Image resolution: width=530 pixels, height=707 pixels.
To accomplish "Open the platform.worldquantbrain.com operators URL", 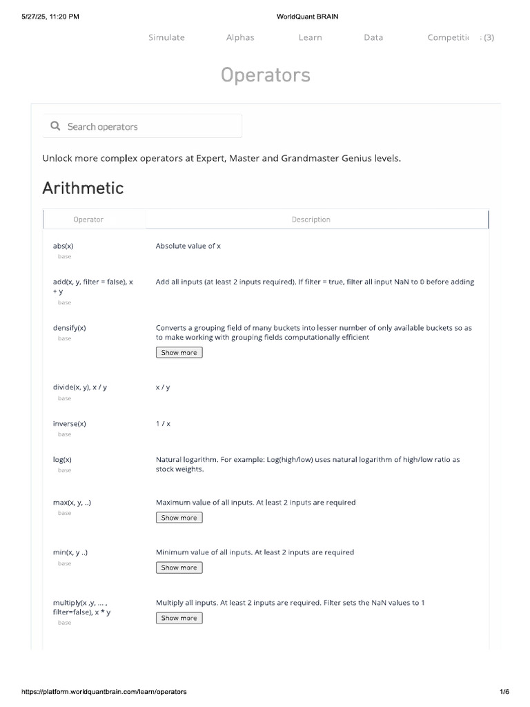I will 104,691.
